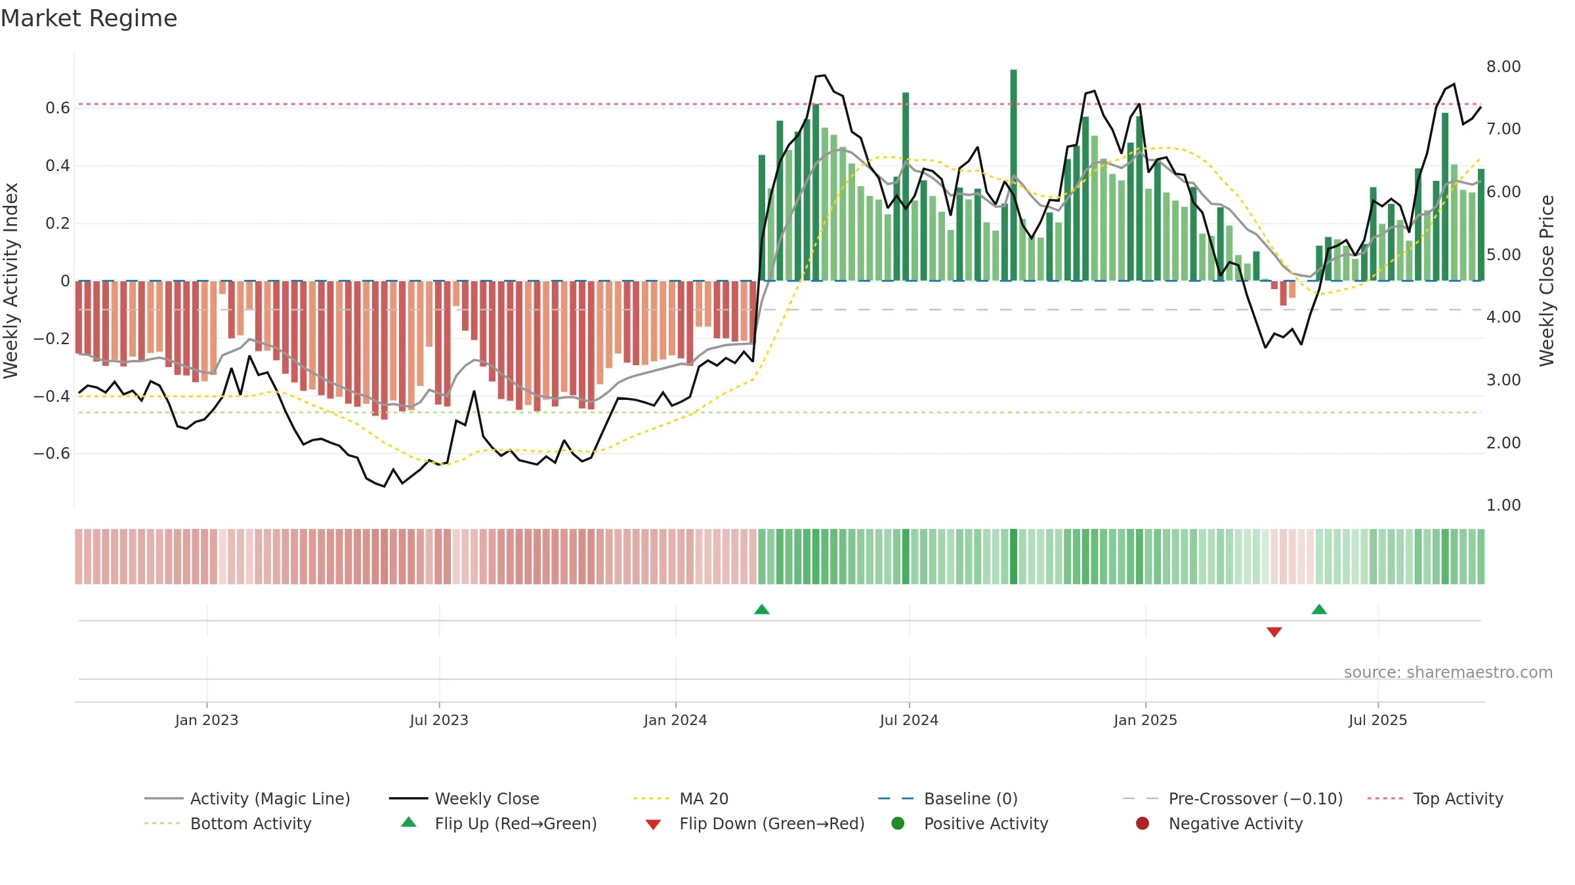This screenshot has height=885, width=1575.
Task: Click the green dotted Bottom Activity legend sample
Action: [x=162, y=823]
